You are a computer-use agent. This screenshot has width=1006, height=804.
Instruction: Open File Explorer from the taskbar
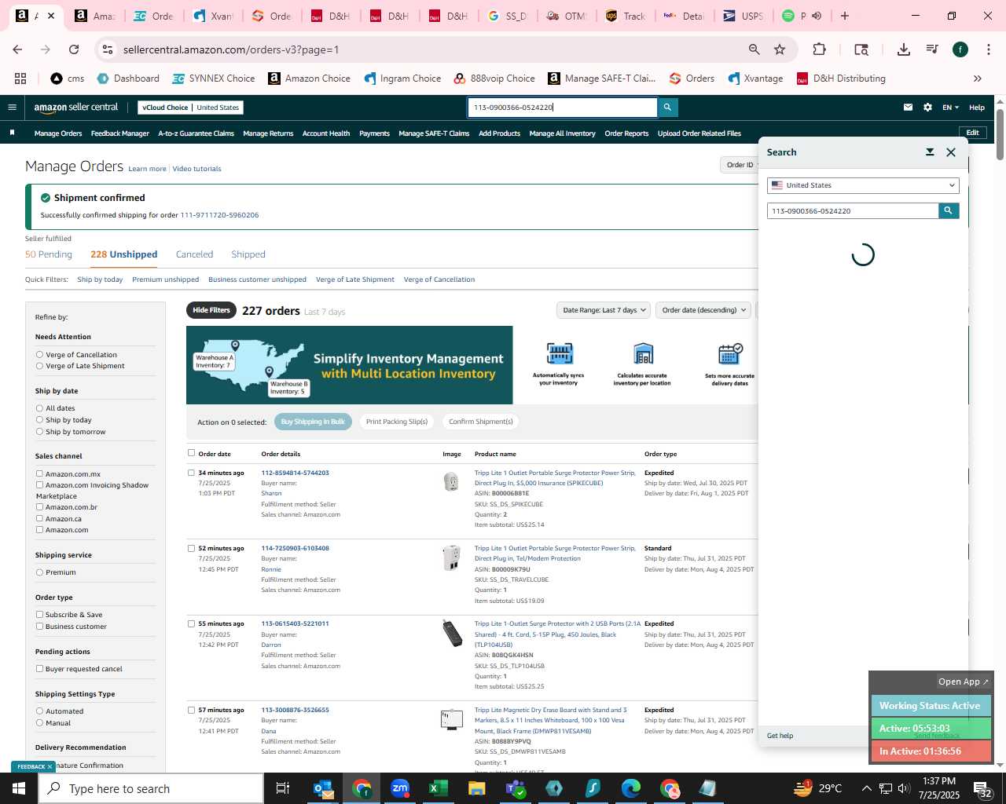(477, 788)
